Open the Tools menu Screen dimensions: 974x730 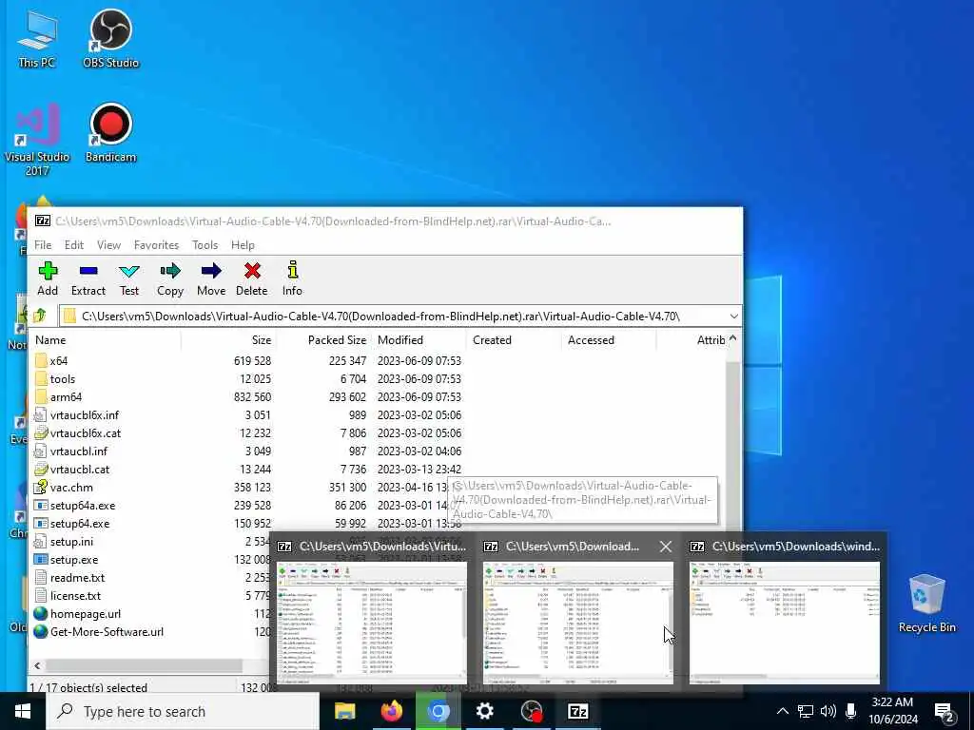205,245
